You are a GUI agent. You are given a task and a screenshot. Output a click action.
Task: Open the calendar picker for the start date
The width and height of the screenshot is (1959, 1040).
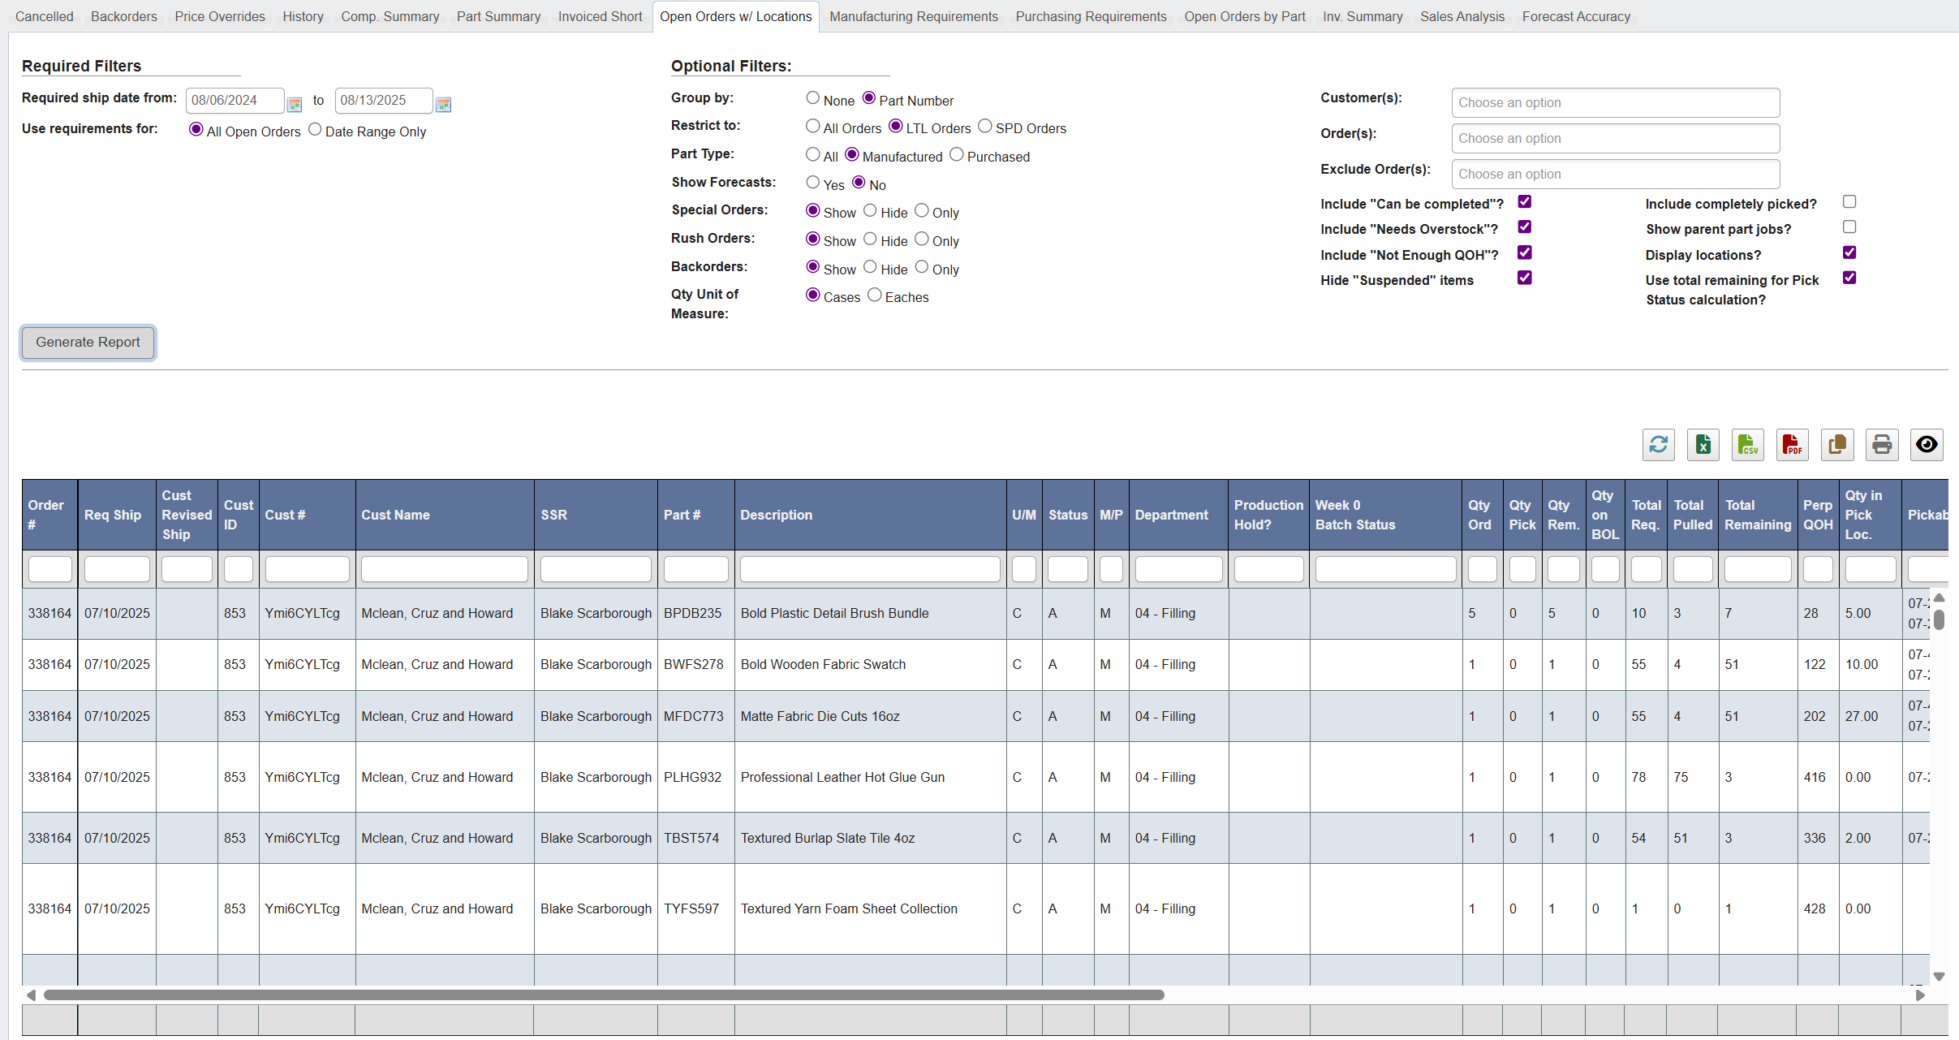coord(295,104)
